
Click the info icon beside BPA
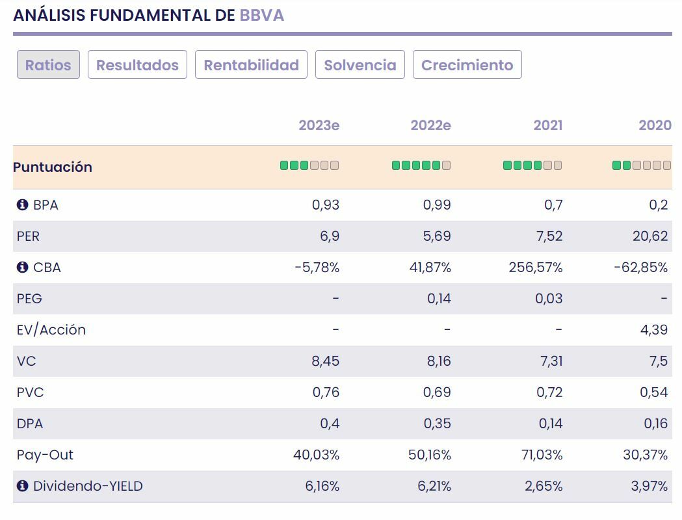coord(23,205)
